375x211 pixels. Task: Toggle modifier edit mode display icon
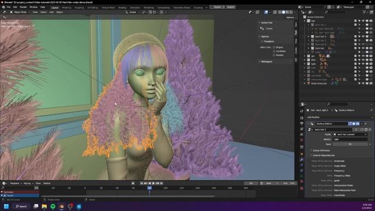(350, 124)
